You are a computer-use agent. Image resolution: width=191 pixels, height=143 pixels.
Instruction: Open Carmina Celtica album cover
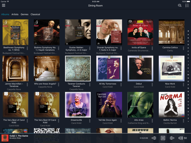point(172,32)
